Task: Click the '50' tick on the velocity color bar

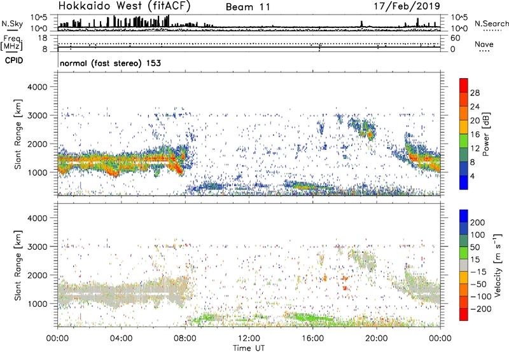Action: click(x=475, y=247)
